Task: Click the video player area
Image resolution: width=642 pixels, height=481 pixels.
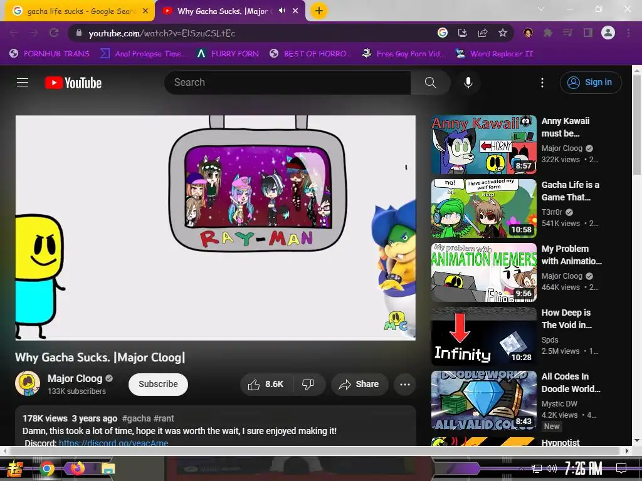Action: click(216, 228)
